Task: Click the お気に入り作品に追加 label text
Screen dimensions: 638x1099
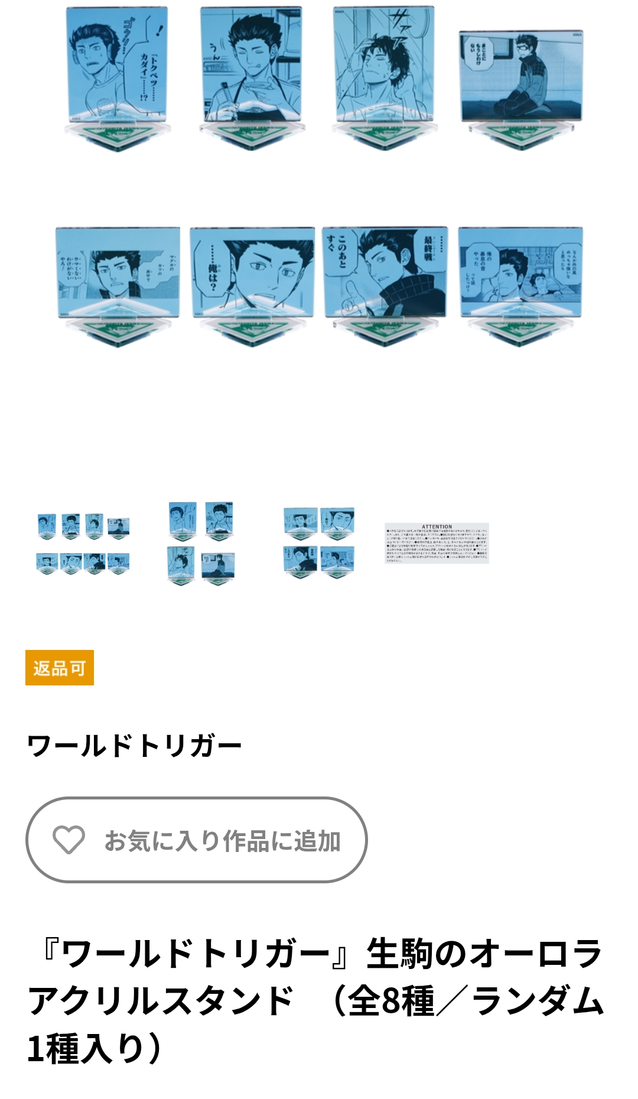Action: (x=223, y=841)
